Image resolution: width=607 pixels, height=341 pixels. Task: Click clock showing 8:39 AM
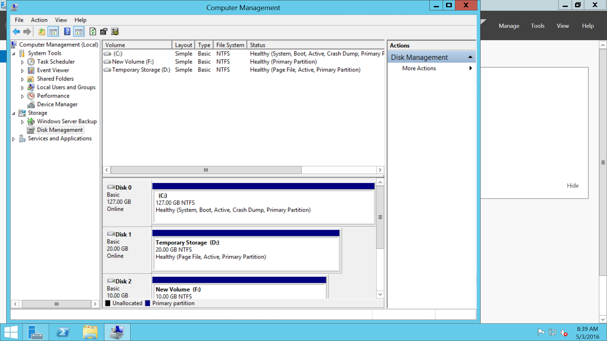(587, 329)
